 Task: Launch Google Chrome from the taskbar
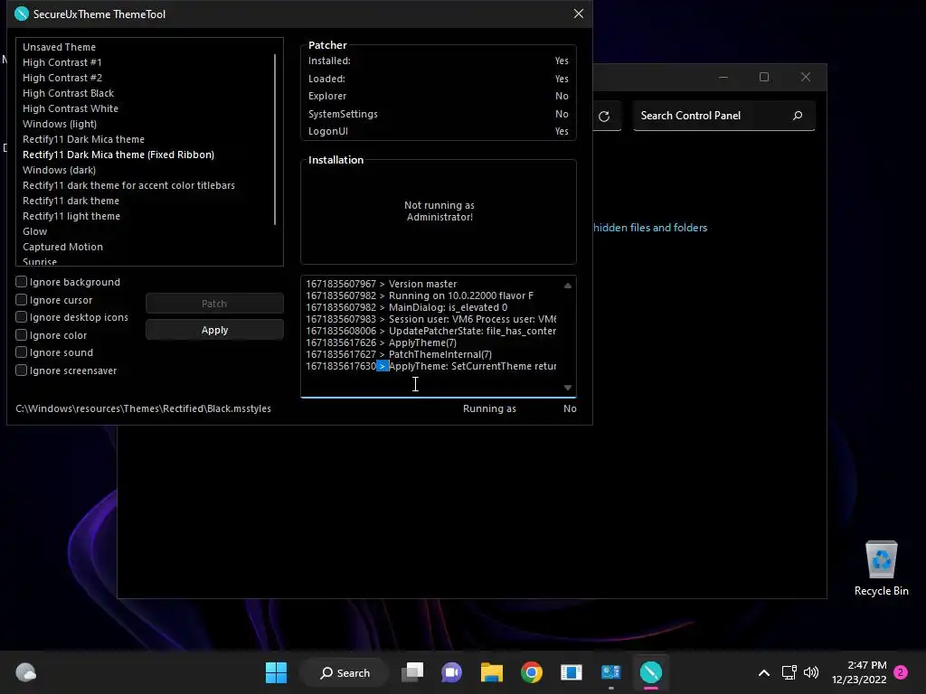point(532,672)
